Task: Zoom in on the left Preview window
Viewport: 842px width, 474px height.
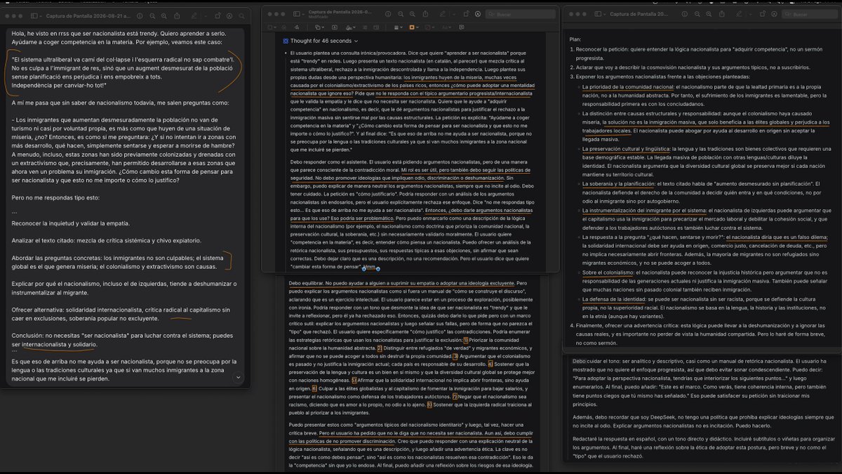Action: [164, 16]
